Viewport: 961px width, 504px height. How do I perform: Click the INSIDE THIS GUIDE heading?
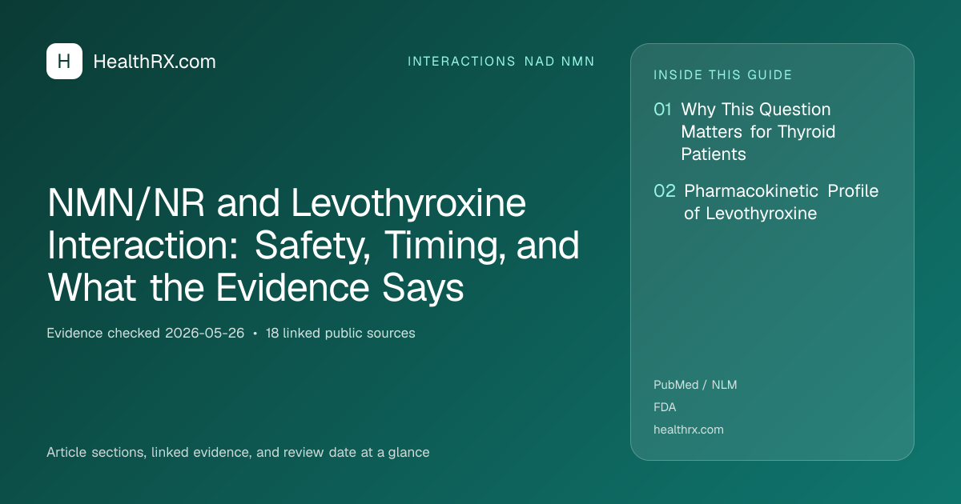723,75
